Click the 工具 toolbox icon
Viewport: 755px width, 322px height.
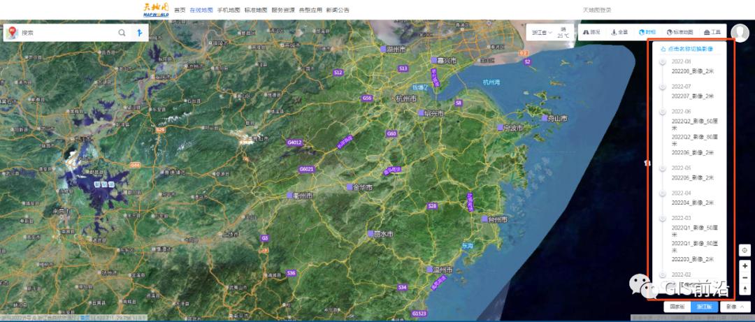point(707,32)
